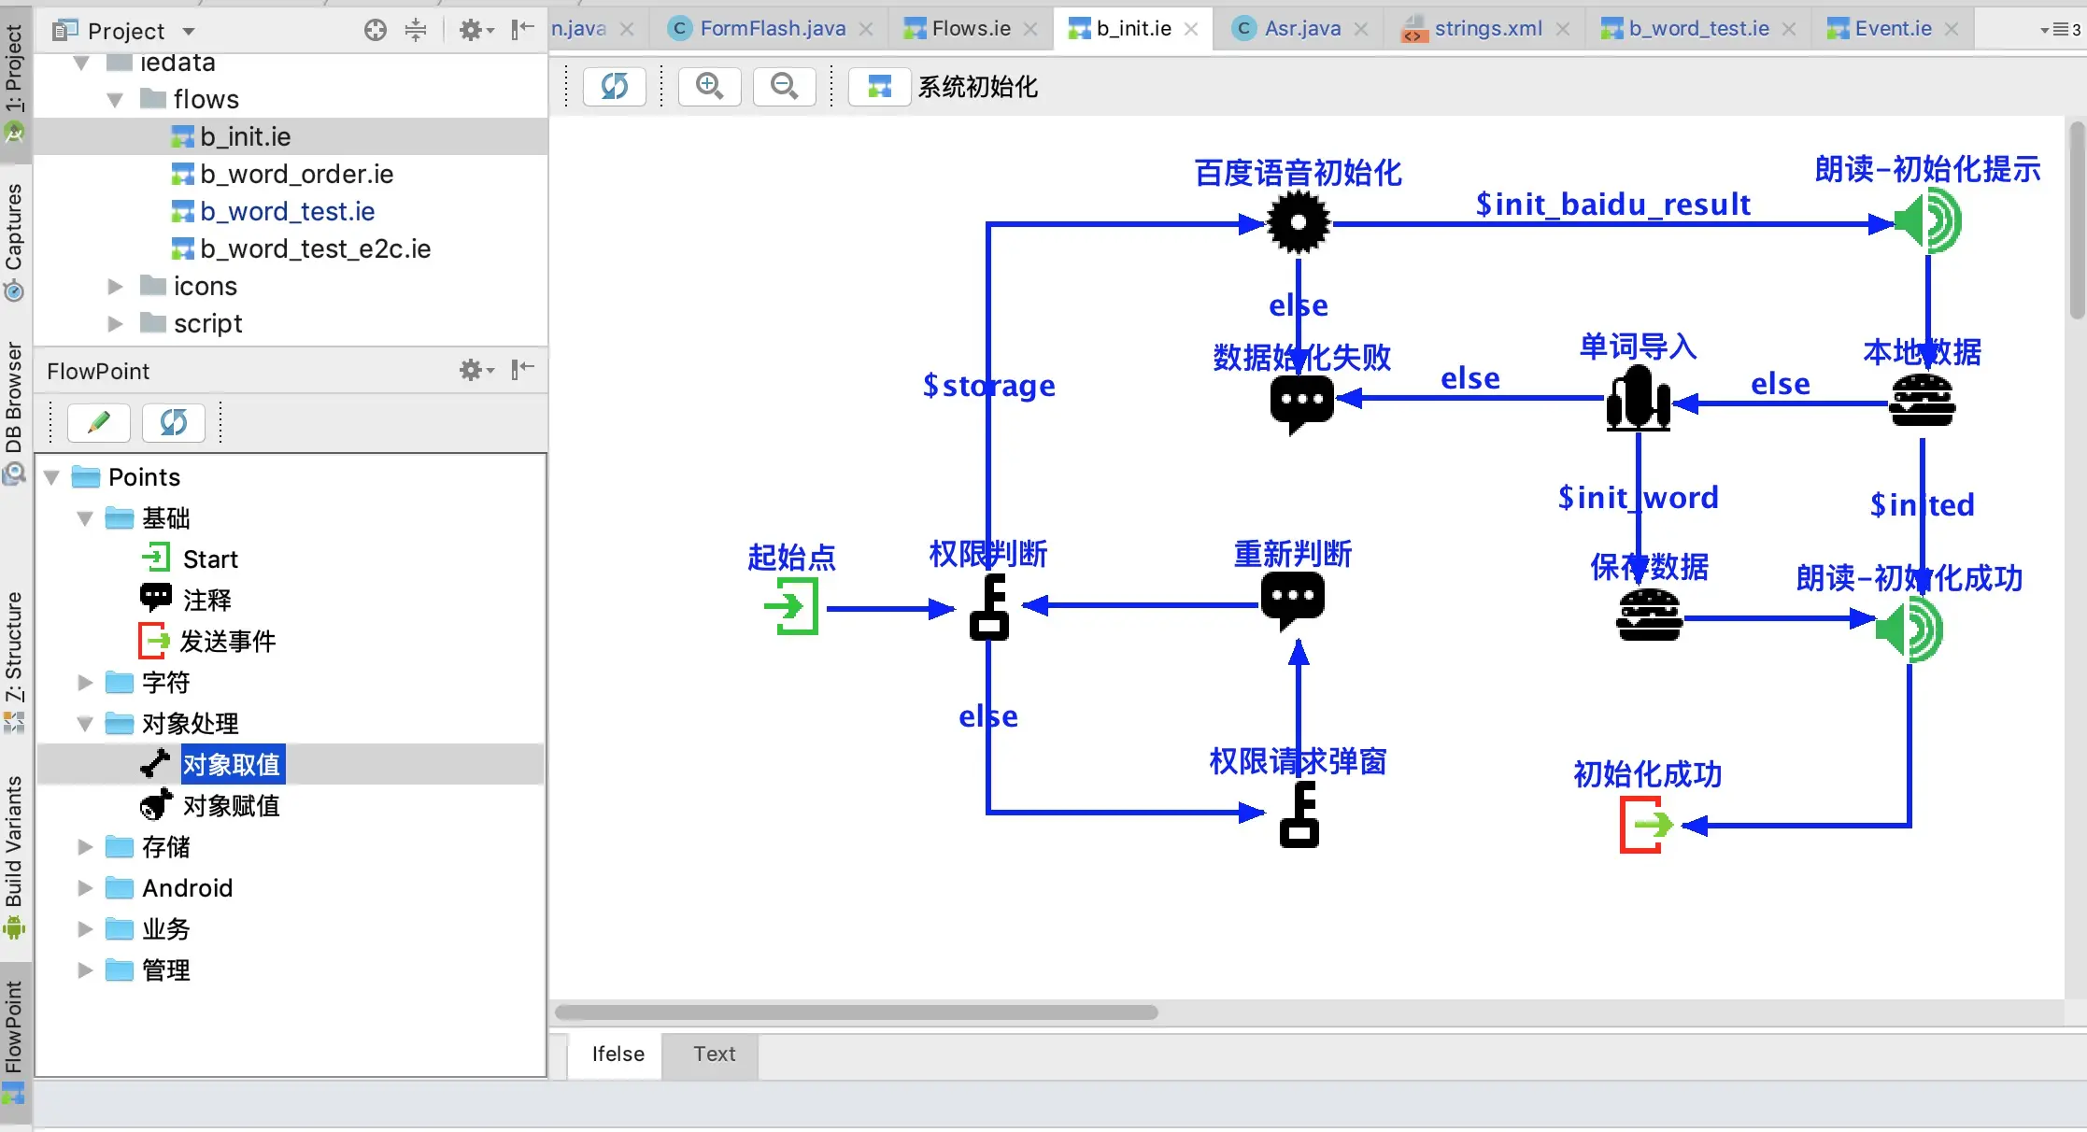Collapse the flows folder in project tree
This screenshot has height=1132, width=2087.
point(115,100)
